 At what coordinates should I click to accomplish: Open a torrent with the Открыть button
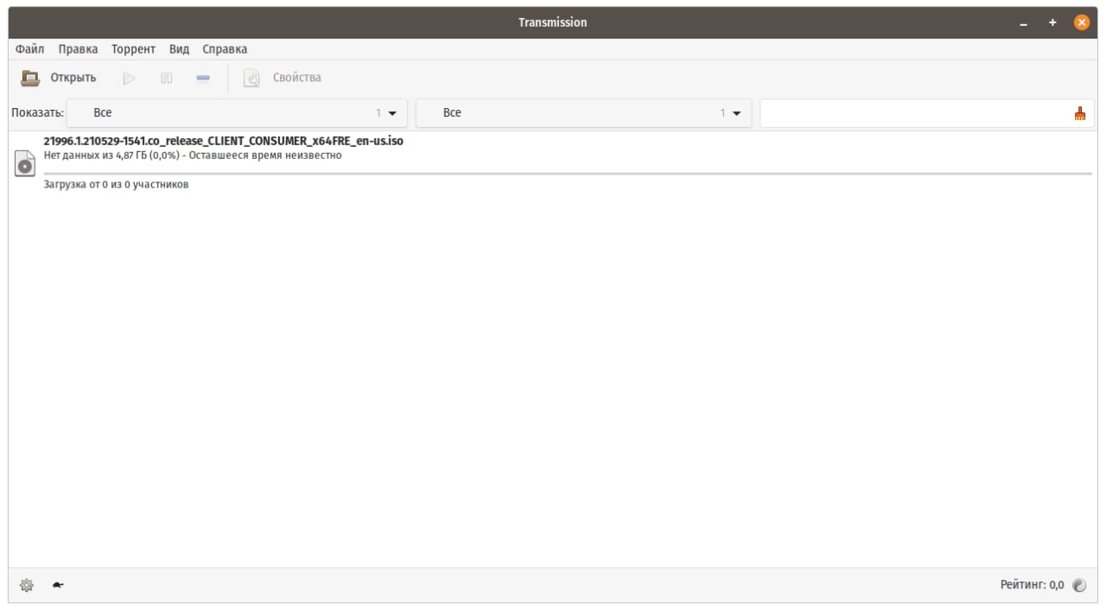tap(59, 78)
